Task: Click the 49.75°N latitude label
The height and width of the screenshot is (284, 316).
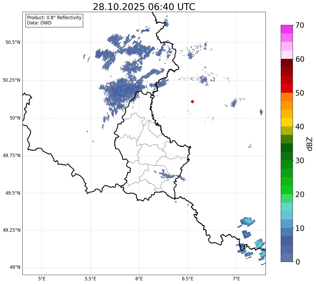Action: pos(12,156)
